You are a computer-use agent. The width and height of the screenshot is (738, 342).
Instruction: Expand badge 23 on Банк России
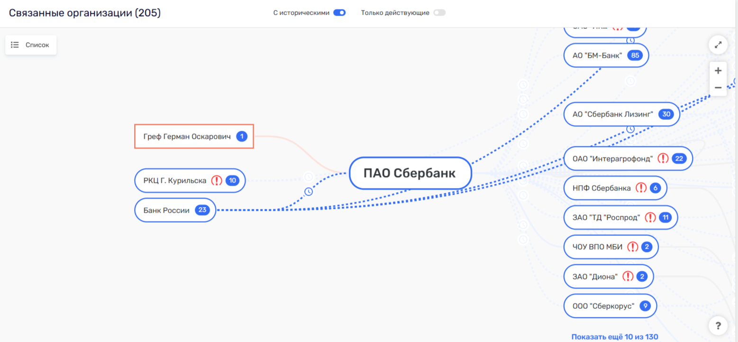[202, 210]
